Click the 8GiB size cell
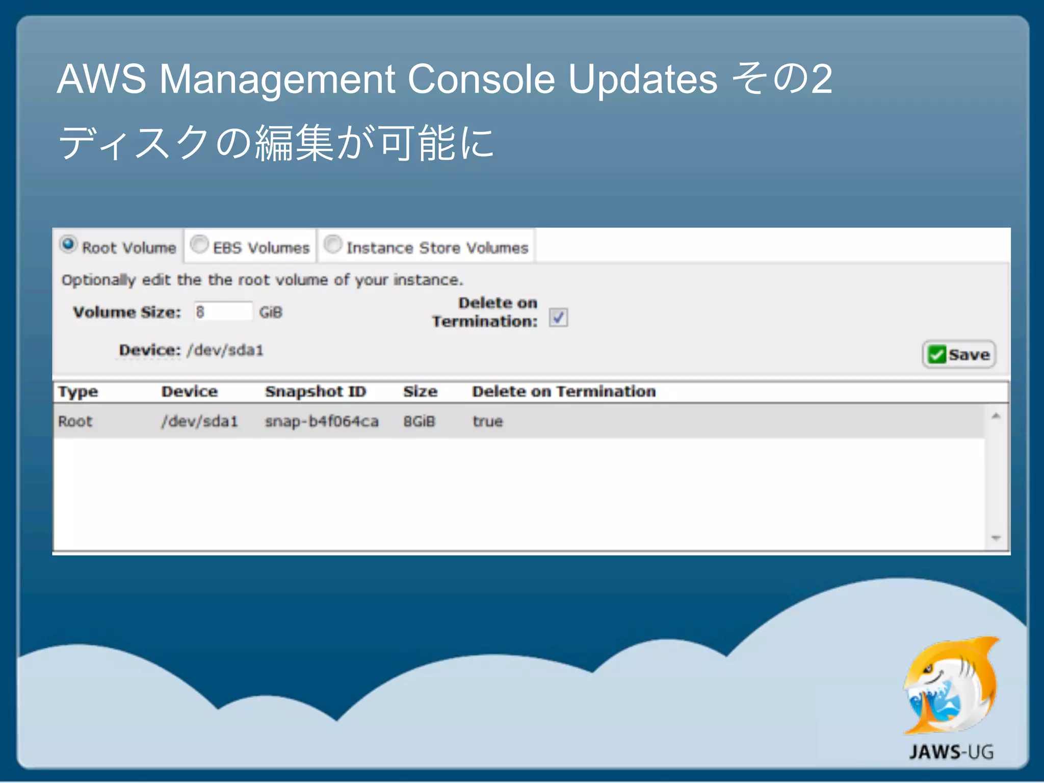This screenshot has width=1044, height=783. 419,422
